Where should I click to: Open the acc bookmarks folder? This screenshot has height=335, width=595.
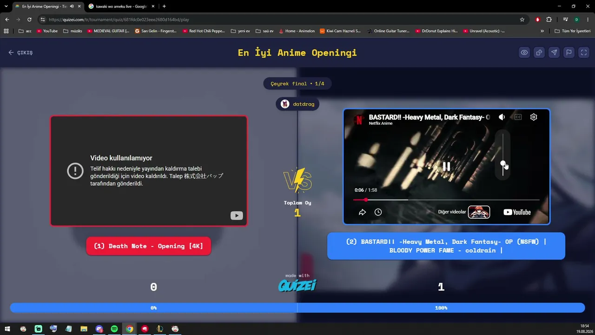pyautogui.click(x=25, y=31)
